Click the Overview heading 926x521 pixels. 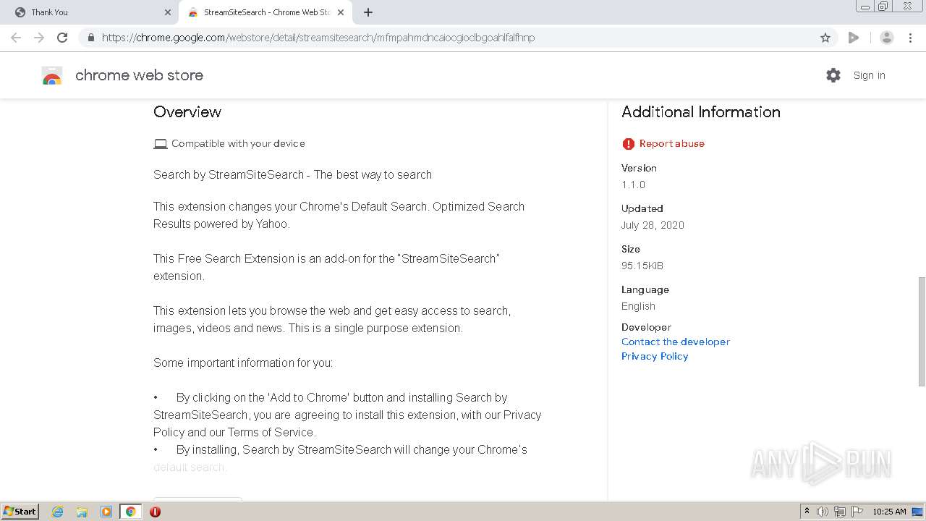tap(187, 111)
